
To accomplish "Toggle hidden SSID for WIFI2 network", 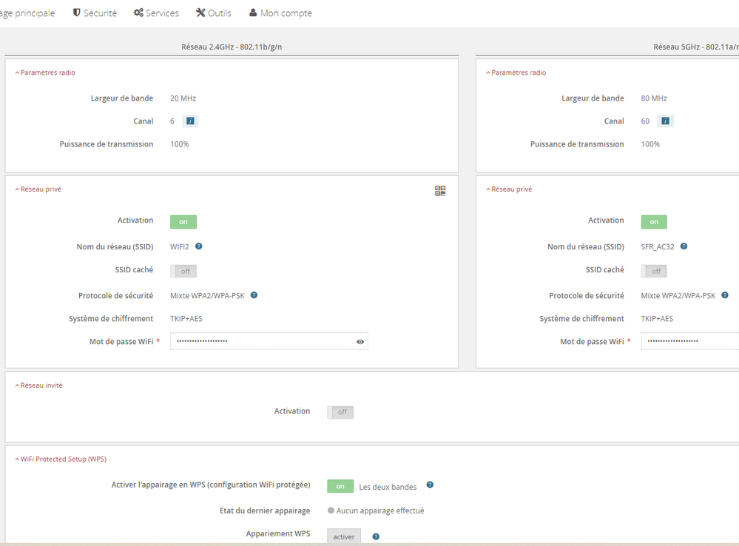I will [x=183, y=272].
